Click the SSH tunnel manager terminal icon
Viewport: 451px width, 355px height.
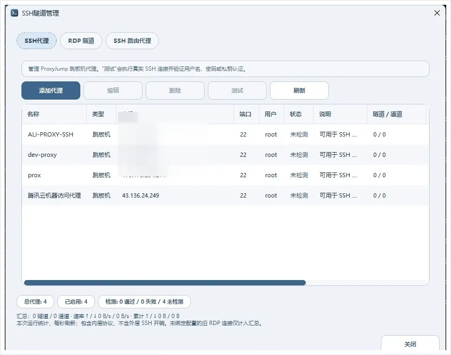(x=14, y=13)
